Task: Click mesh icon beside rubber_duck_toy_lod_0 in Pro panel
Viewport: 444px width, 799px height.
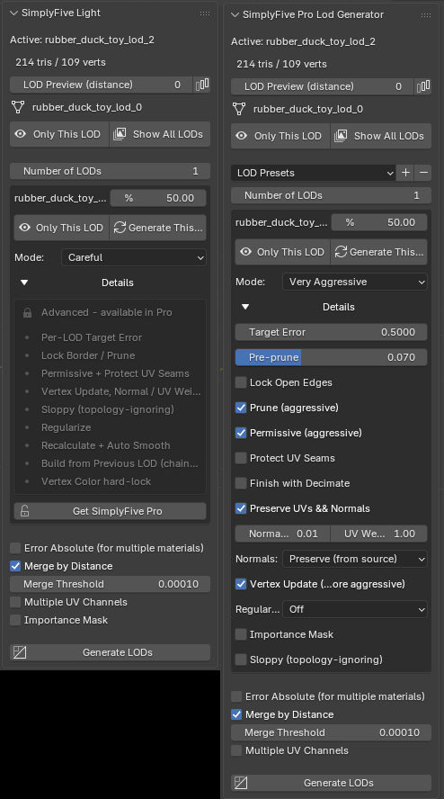Action: click(x=239, y=109)
